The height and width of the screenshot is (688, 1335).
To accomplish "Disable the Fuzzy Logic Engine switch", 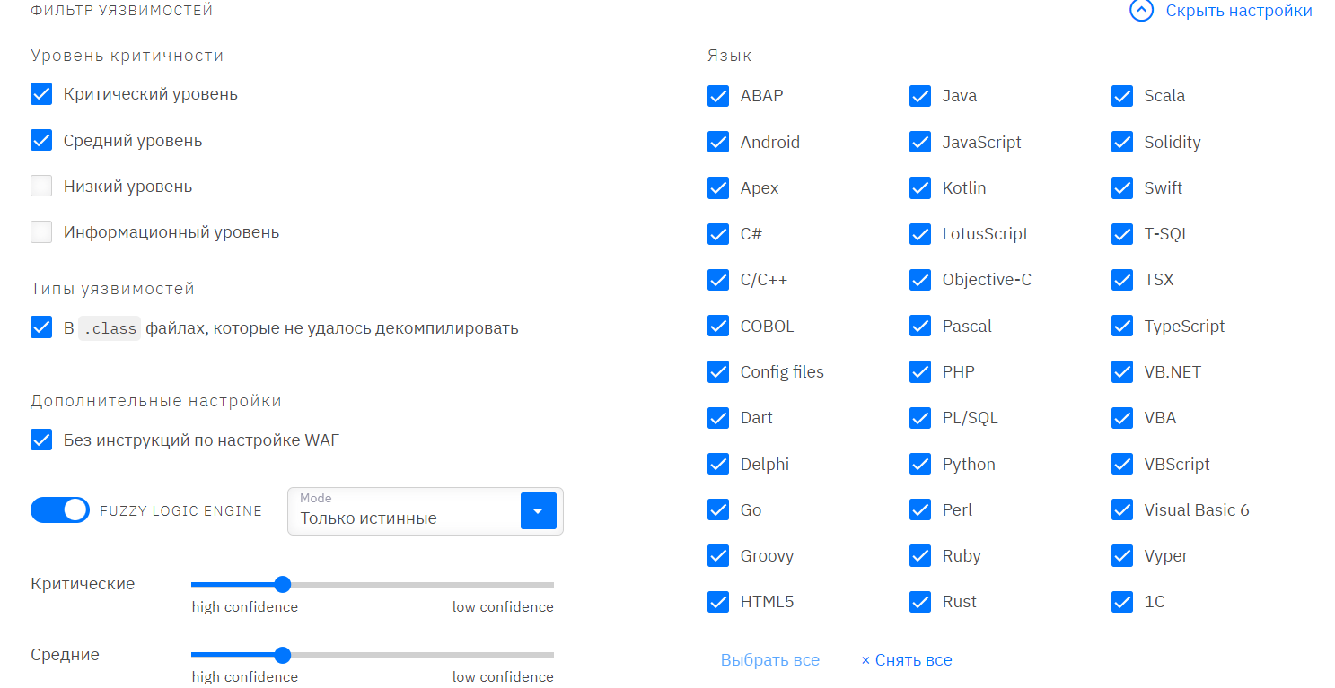I will pos(60,510).
